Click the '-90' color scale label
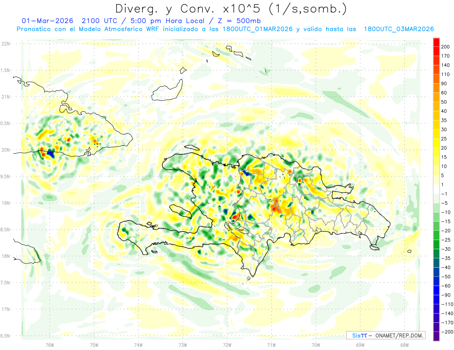Viewport: 454px width, 350px height. [x=445, y=295]
